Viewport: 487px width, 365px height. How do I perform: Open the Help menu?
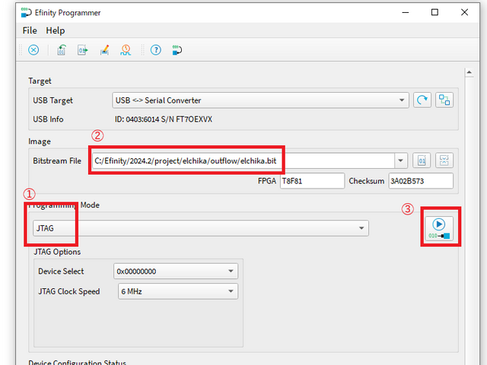56,30
